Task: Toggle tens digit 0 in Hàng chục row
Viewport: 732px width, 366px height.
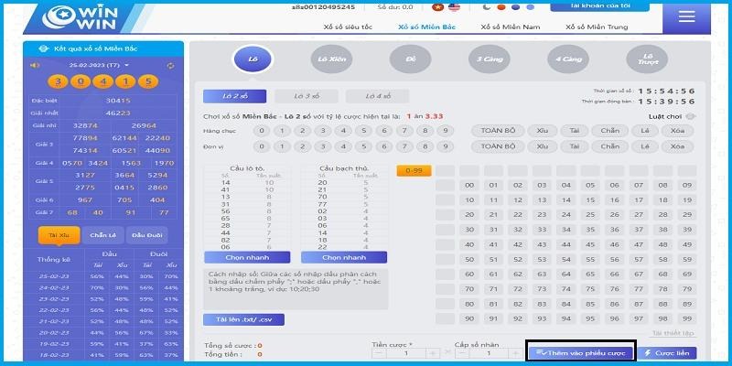Action: coord(261,130)
